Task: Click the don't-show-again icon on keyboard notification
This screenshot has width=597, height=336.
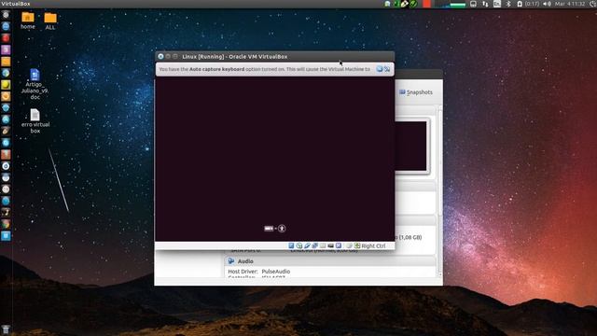Action: coord(387,69)
